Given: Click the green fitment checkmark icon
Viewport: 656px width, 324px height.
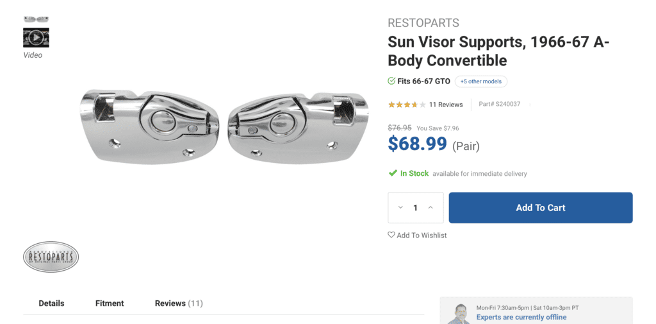Looking at the screenshot, I should 391,81.
